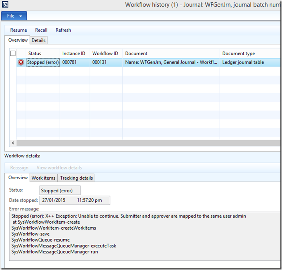This screenshot has height=270, width=282.
Task: Open the File menu dropdown
Action: pyautogui.click(x=14, y=16)
